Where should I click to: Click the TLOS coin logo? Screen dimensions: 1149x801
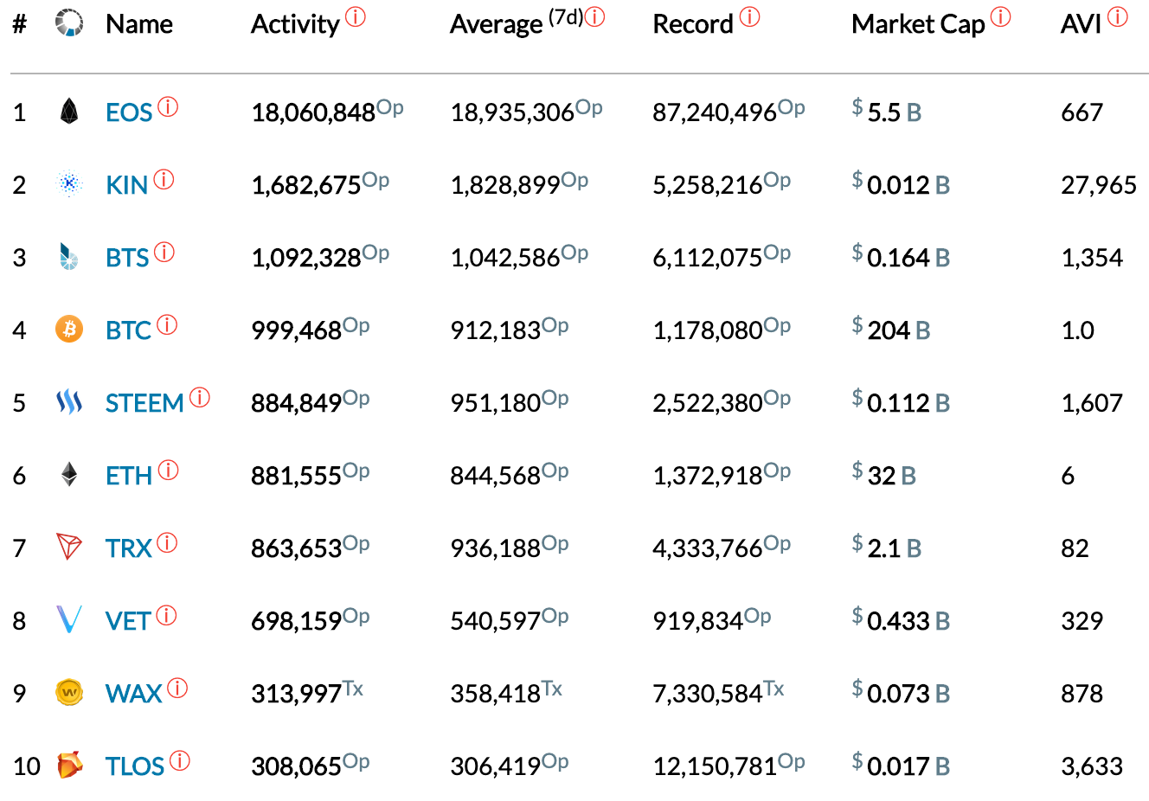[x=69, y=766]
